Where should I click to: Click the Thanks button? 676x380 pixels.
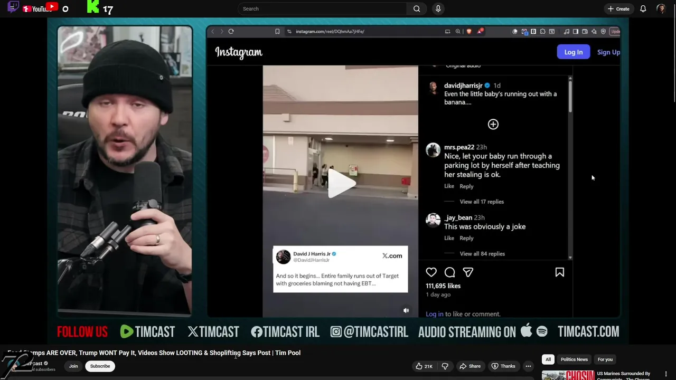(x=503, y=366)
